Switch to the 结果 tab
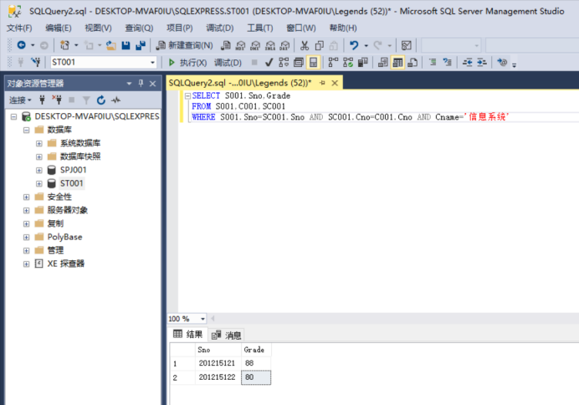579x405 pixels. click(x=188, y=335)
